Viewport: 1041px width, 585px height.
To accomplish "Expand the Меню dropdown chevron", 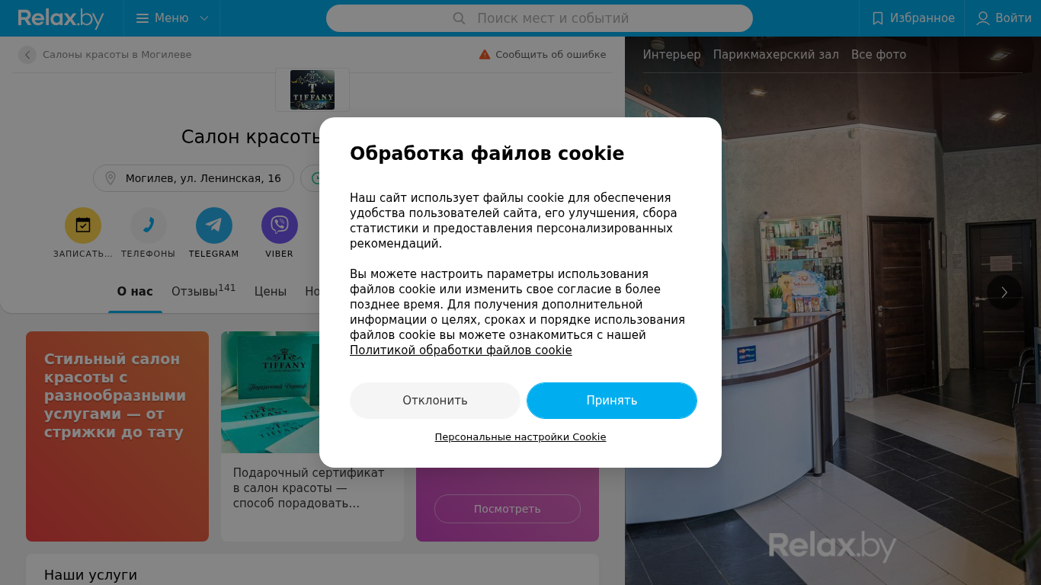I will [x=204, y=18].
